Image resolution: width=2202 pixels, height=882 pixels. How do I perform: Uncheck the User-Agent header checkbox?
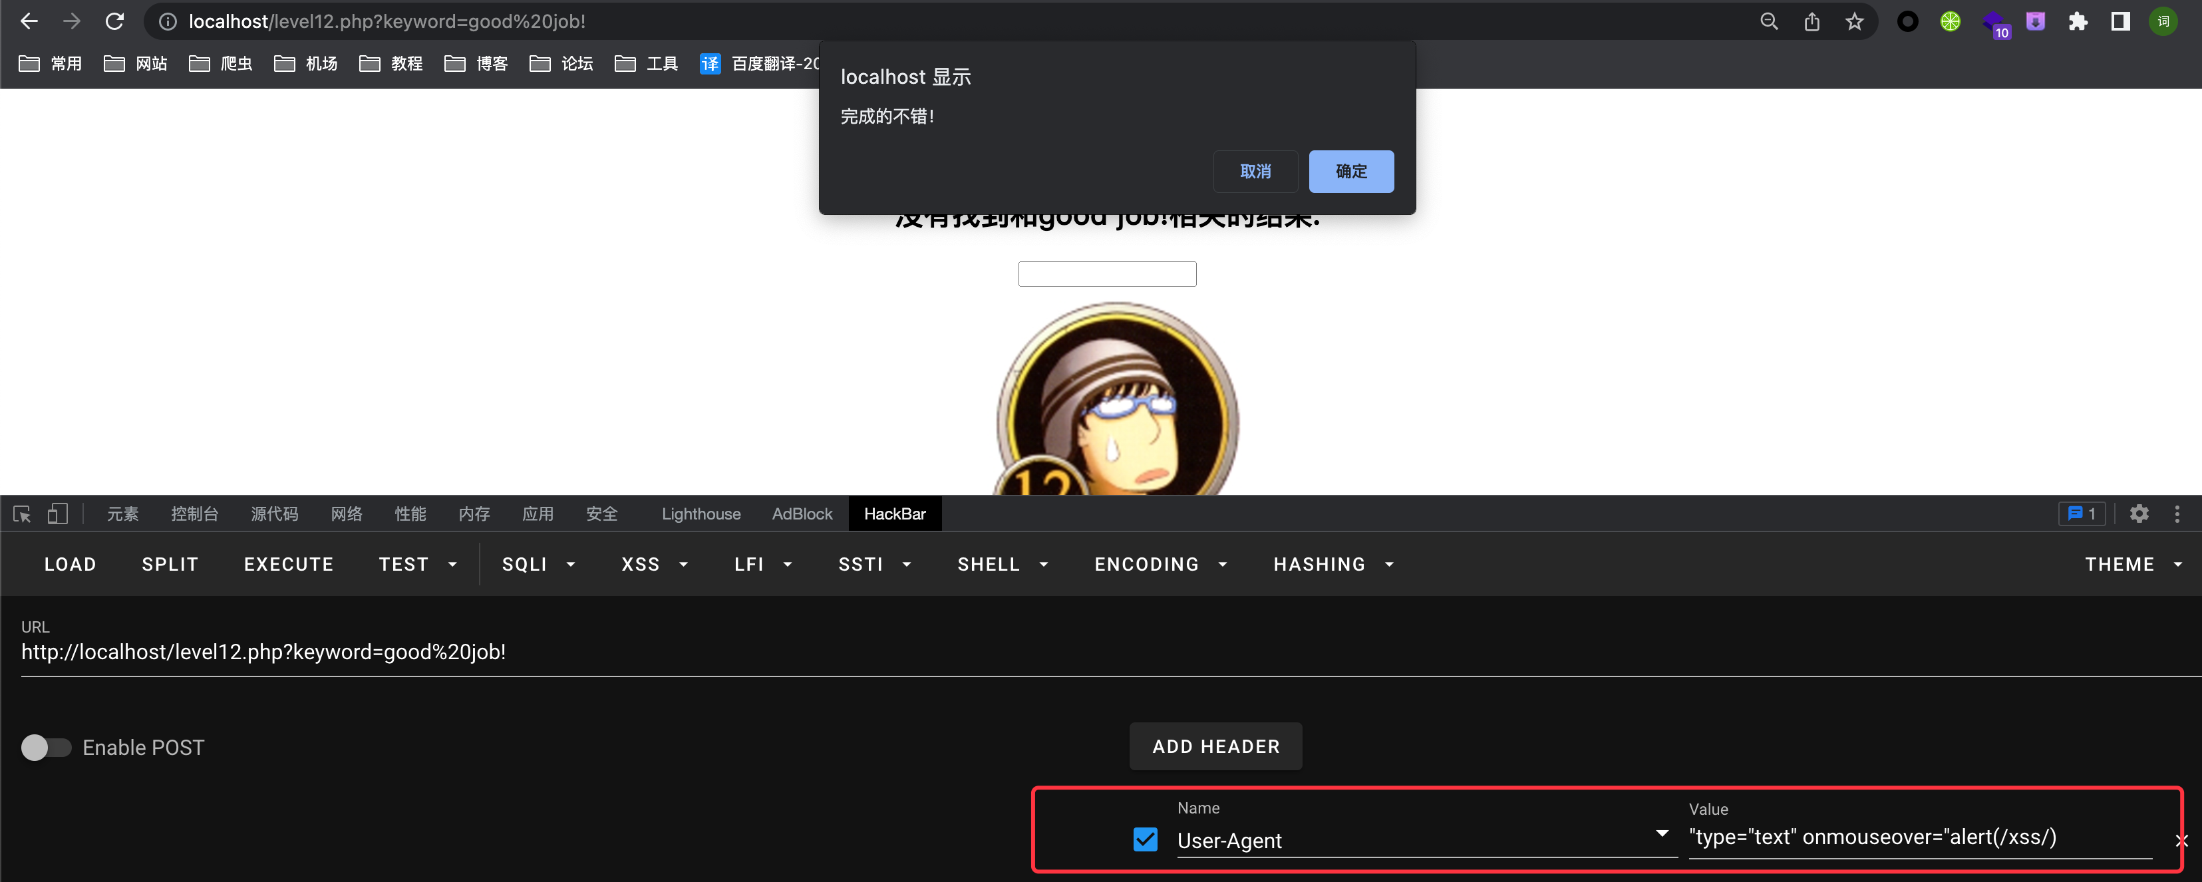1145,839
